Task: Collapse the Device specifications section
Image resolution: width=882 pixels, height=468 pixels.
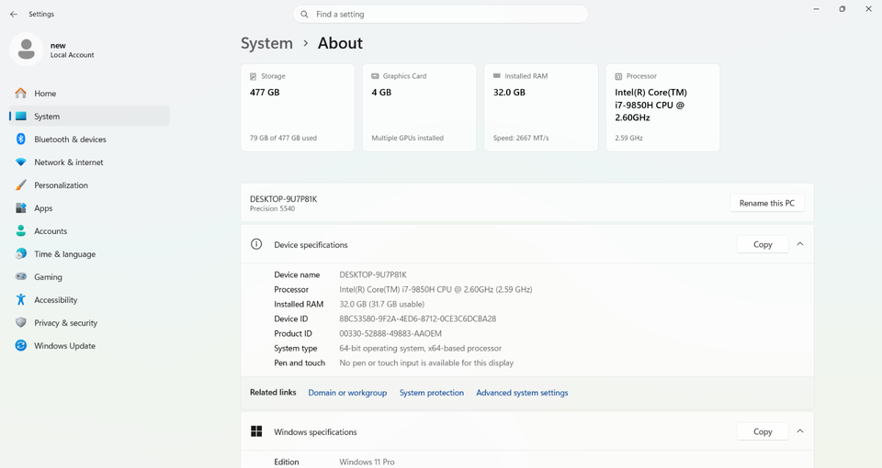Action: coord(800,244)
